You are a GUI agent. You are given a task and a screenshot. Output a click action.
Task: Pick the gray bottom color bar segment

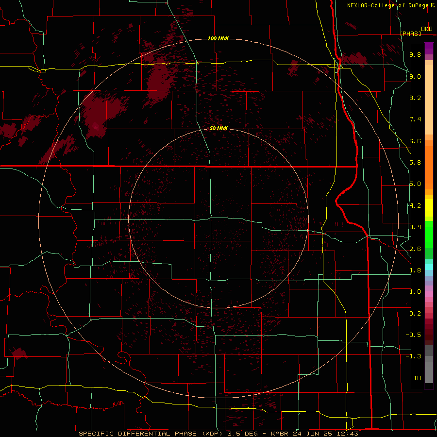tap(429, 372)
